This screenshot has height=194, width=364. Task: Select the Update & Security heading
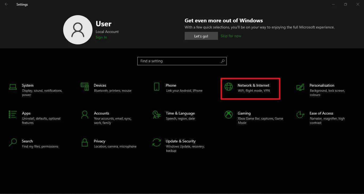(181, 141)
